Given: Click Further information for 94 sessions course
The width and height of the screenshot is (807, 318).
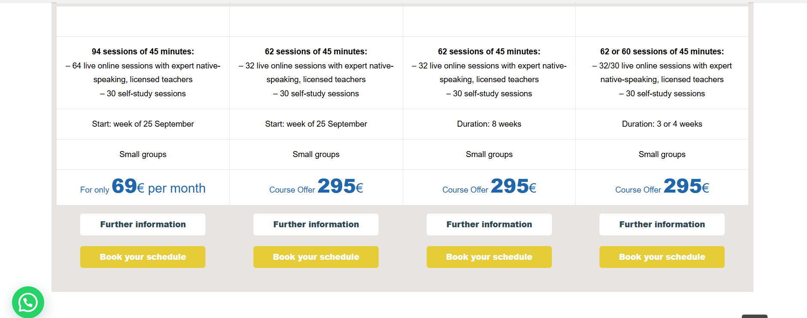Looking at the screenshot, I should pyautogui.click(x=143, y=224).
